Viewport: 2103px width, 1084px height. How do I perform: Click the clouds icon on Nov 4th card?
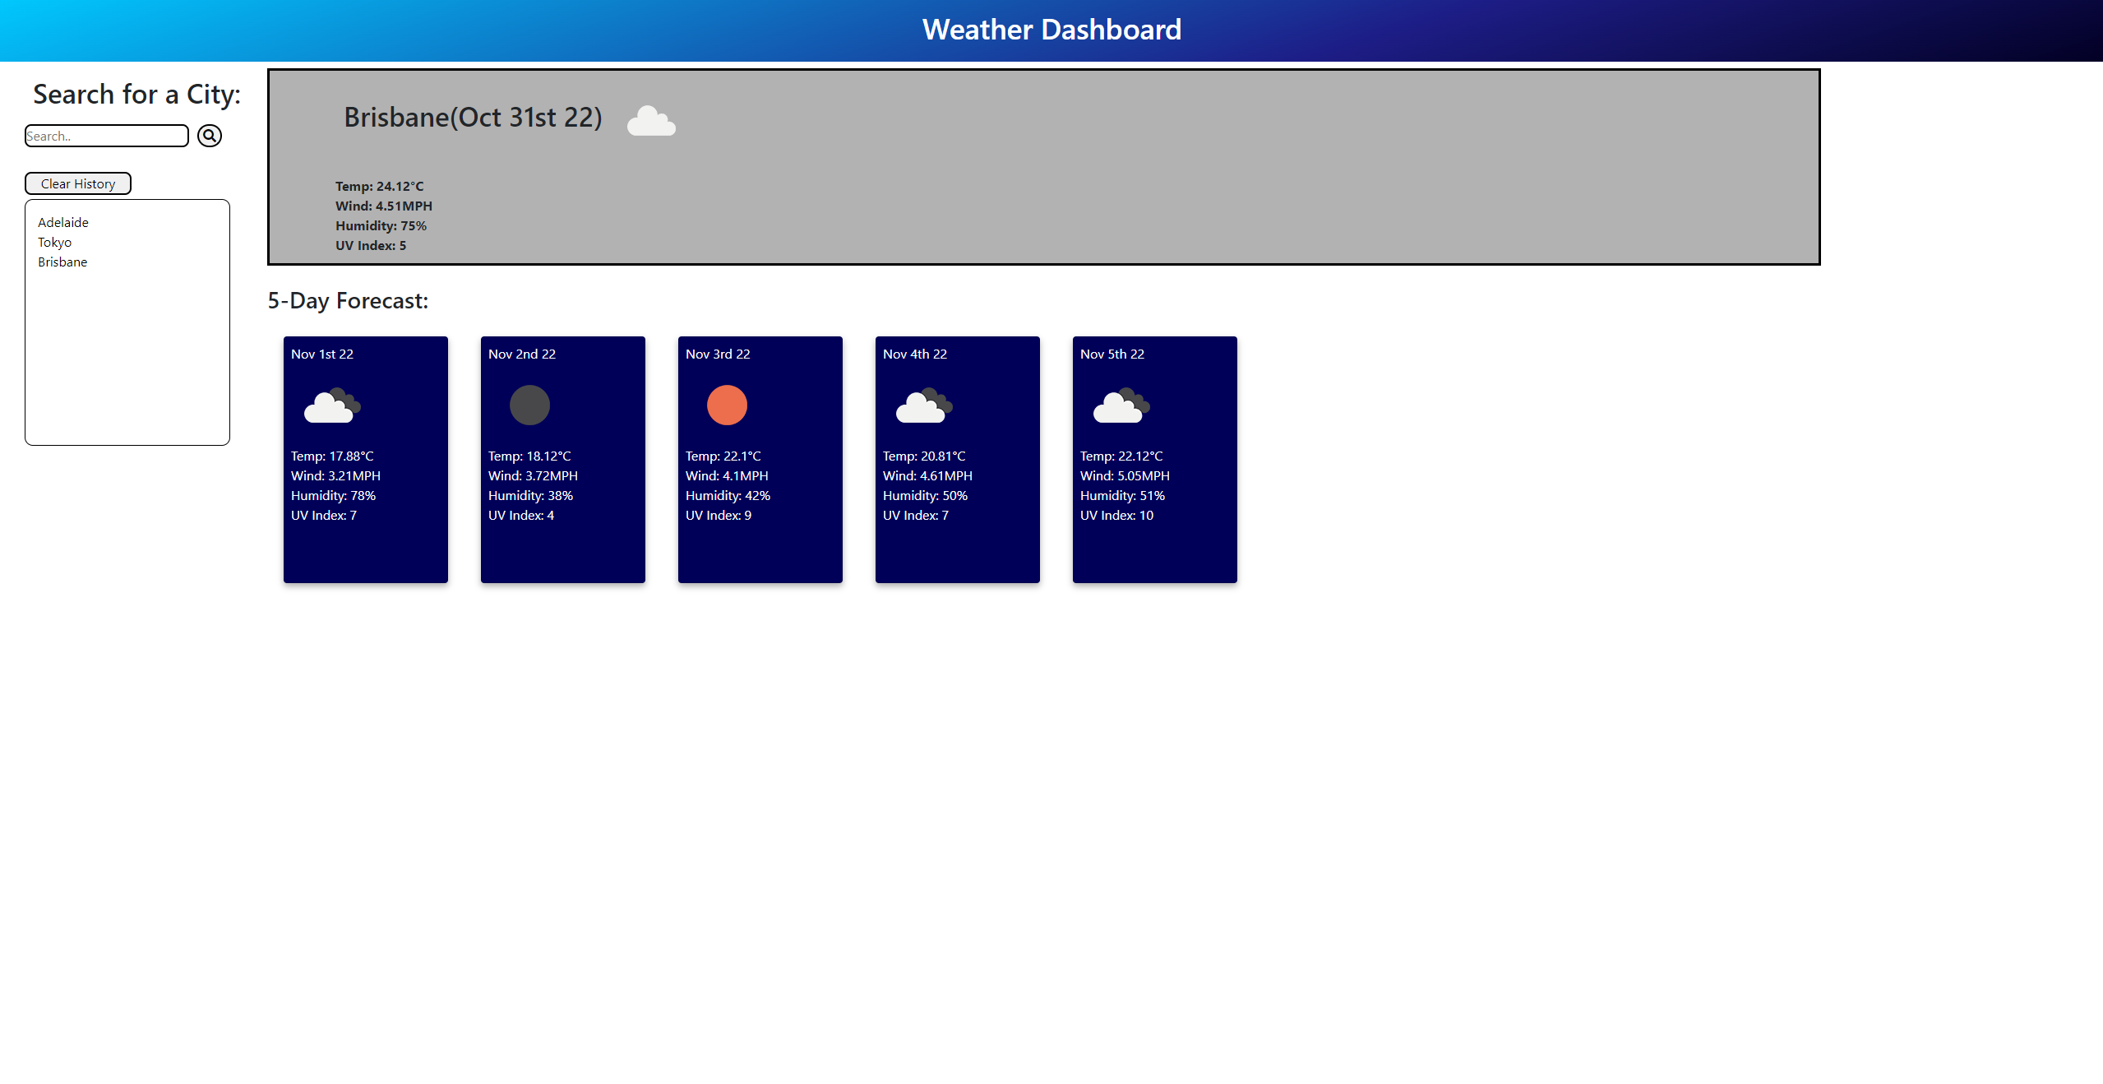click(x=922, y=405)
